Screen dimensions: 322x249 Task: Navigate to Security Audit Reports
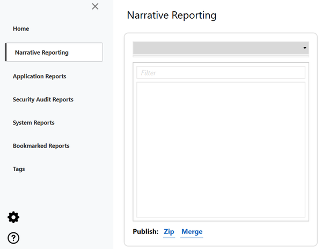43,99
